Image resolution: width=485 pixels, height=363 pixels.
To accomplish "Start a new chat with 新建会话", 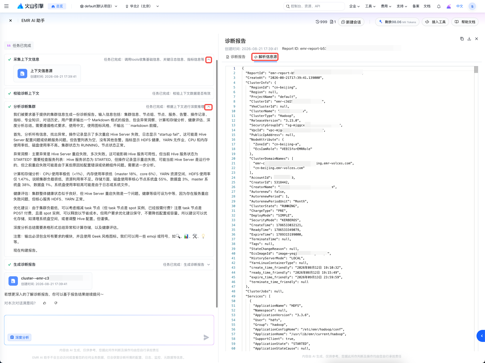I will point(351,22).
